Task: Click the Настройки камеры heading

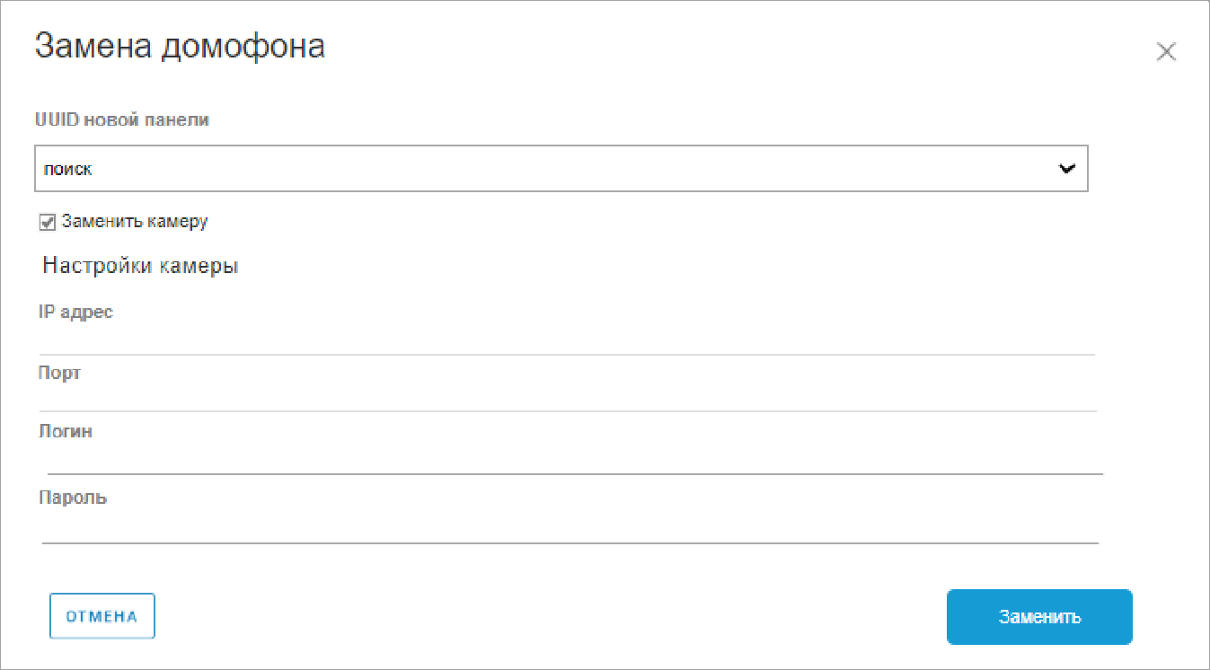Action: [x=140, y=267]
